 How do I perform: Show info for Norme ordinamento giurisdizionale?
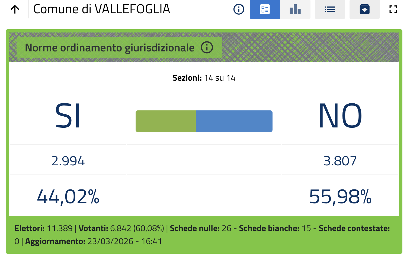point(207,48)
